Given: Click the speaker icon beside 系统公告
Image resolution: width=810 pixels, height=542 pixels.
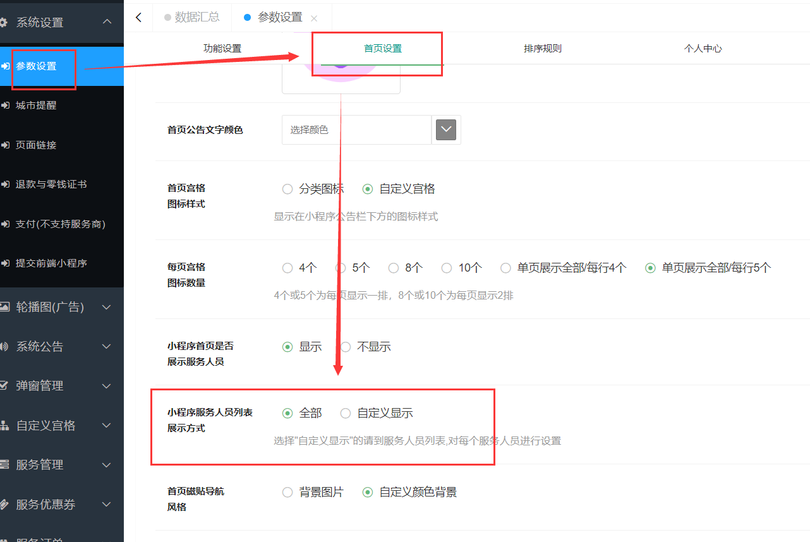Looking at the screenshot, I should coord(4,346).
